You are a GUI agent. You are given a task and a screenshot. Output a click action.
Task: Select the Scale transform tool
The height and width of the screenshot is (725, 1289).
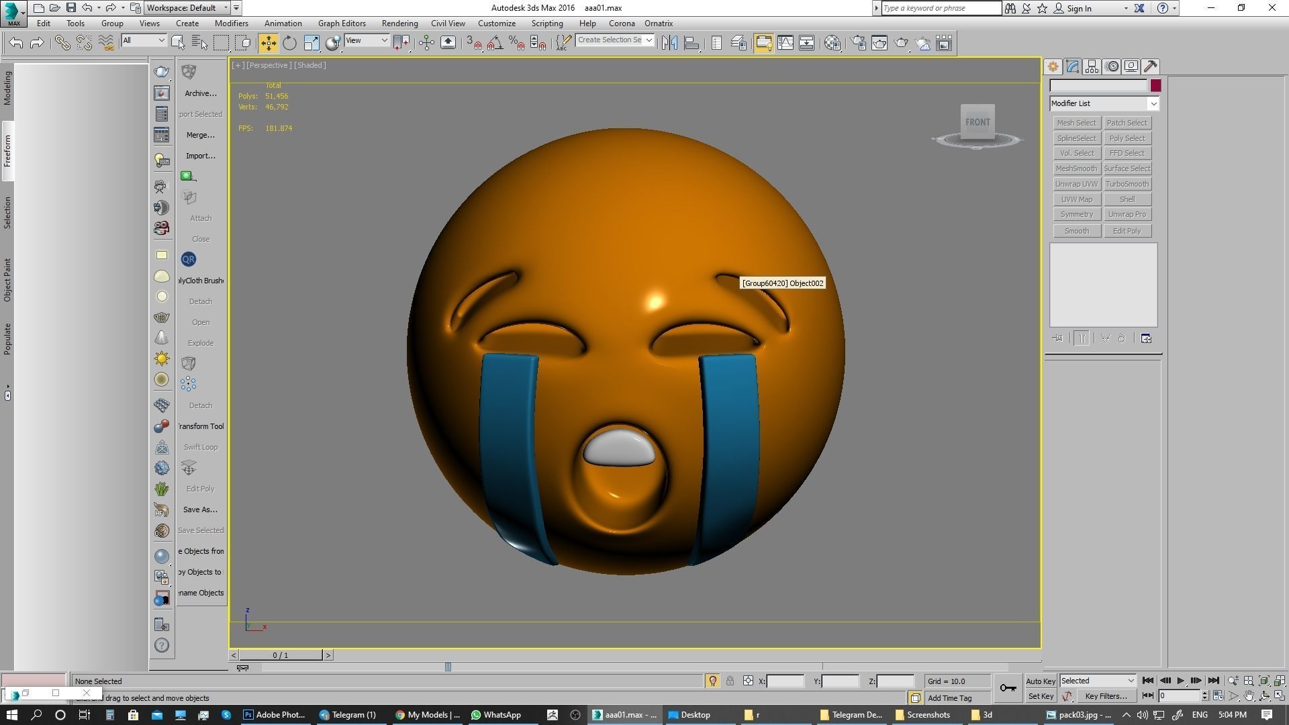click(312, 43)
